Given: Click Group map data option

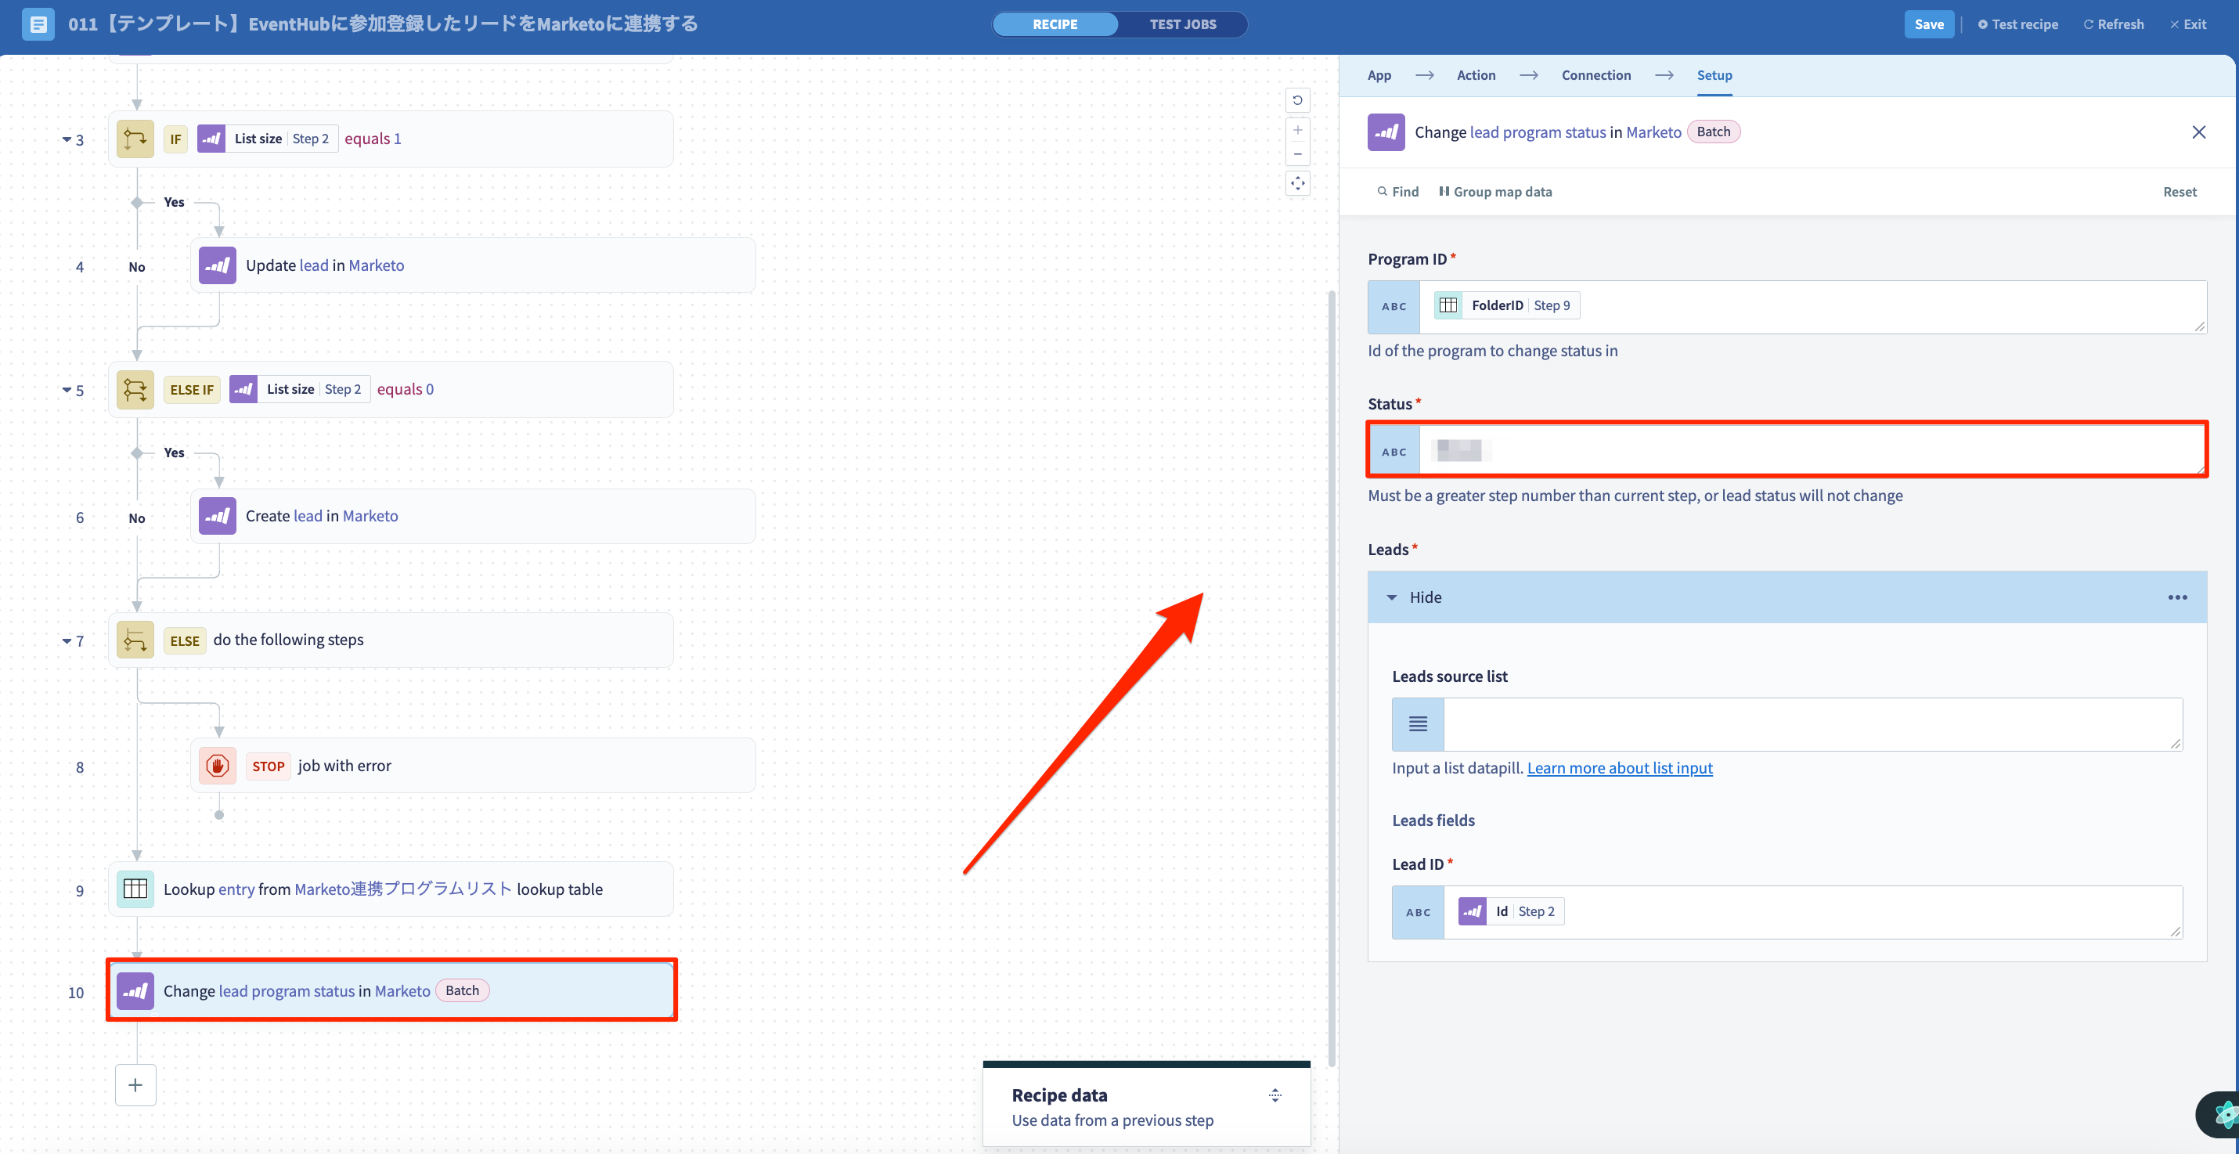Looking at the screenshot, I should click(1496, 191).
